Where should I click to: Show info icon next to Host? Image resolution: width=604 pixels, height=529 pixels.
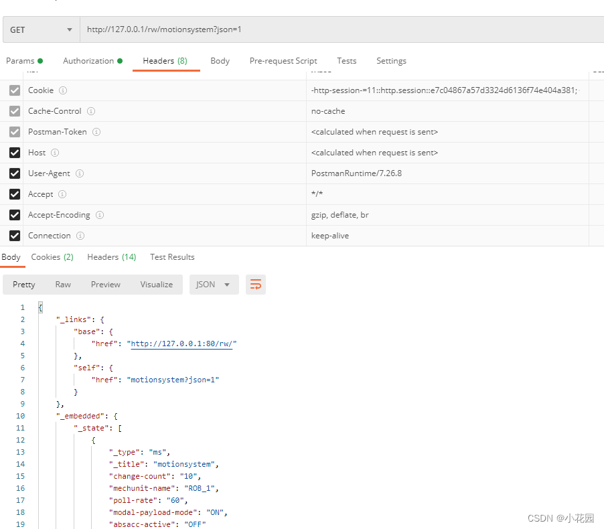(x=55, y=153)
